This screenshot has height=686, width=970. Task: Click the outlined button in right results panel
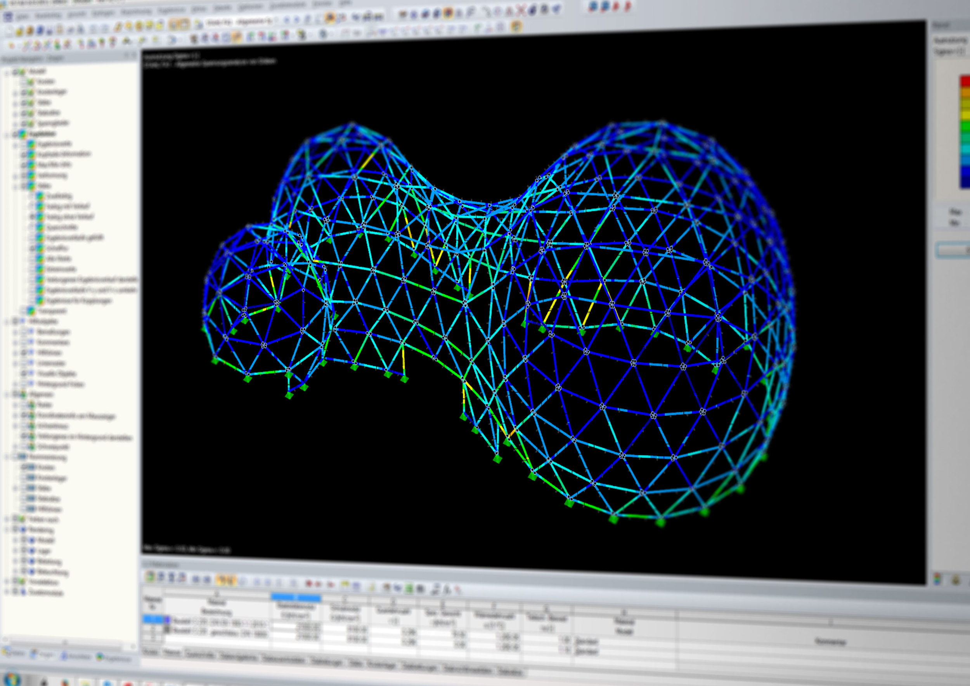point(953,250)
